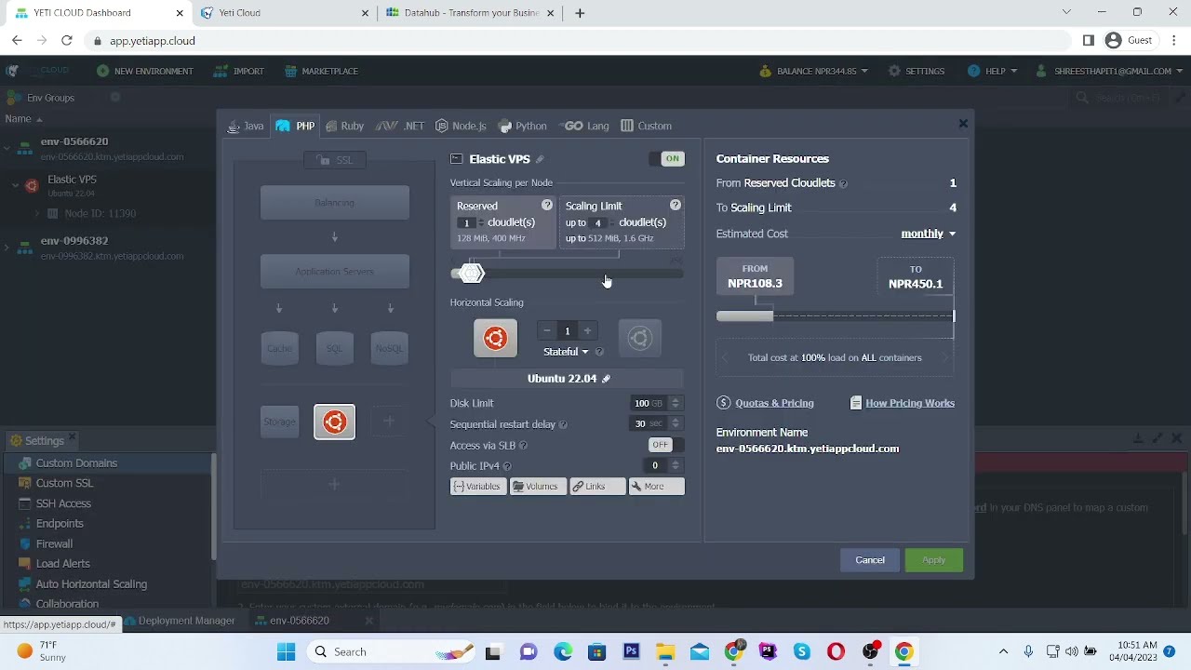Viewport: 1191px width, 670px height.
Task: Select the NoSQL node block
Action: coord(389,348)
